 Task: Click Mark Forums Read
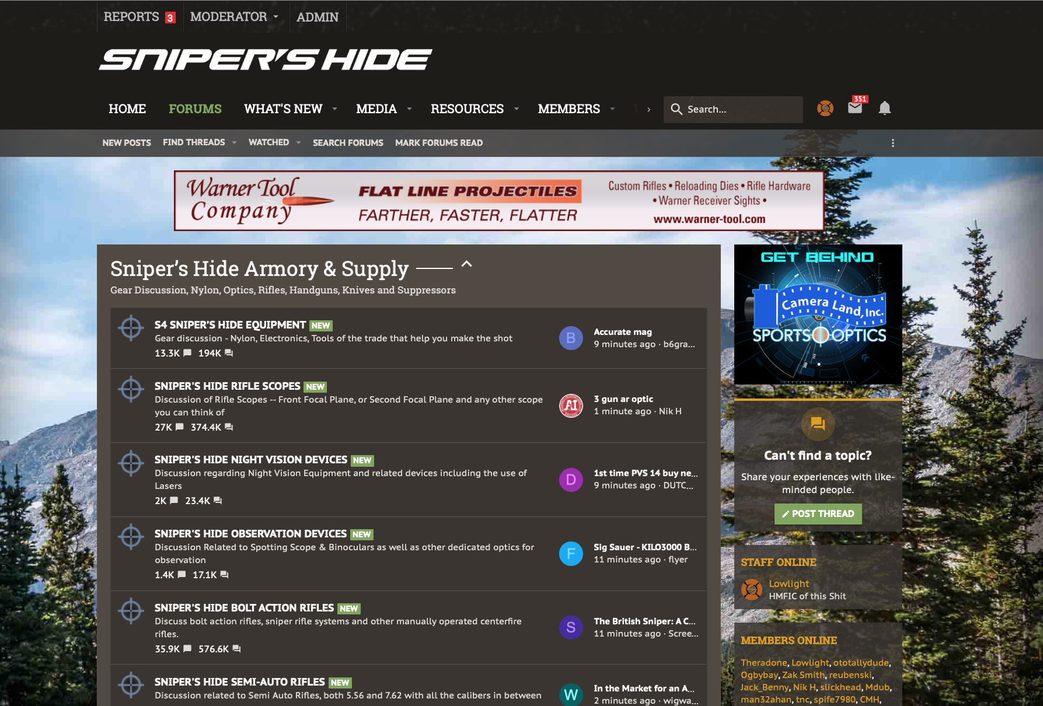tap(439, 143)
